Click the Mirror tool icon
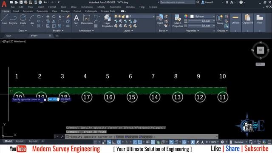The width and height of the screenshot is (272, 153). coord(54,21)
